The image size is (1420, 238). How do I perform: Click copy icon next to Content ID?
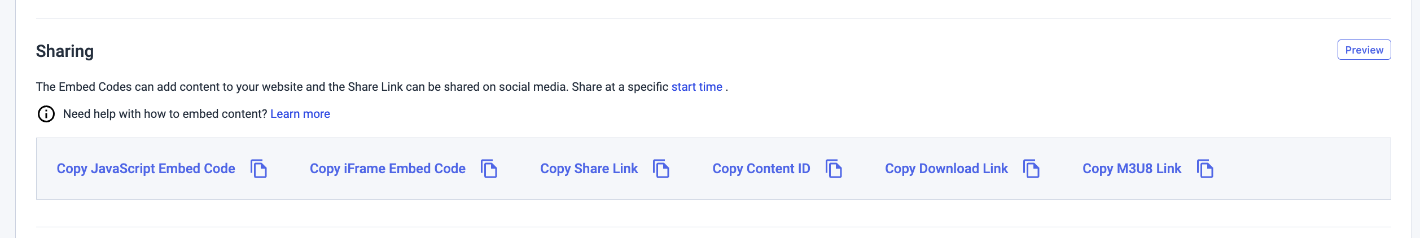coord(834,169)
